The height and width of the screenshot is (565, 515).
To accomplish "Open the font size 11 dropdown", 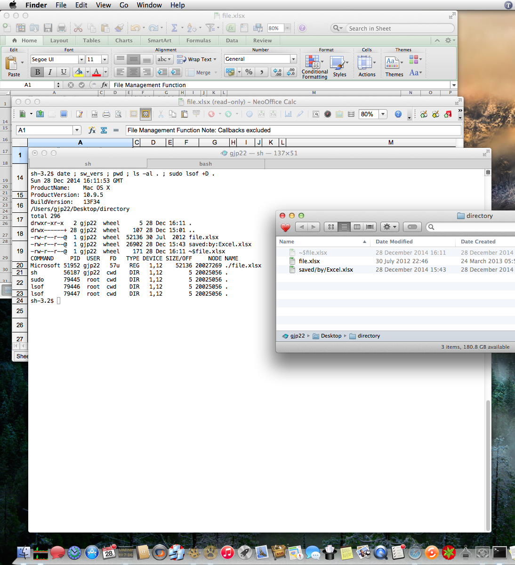I will [105, 59].
